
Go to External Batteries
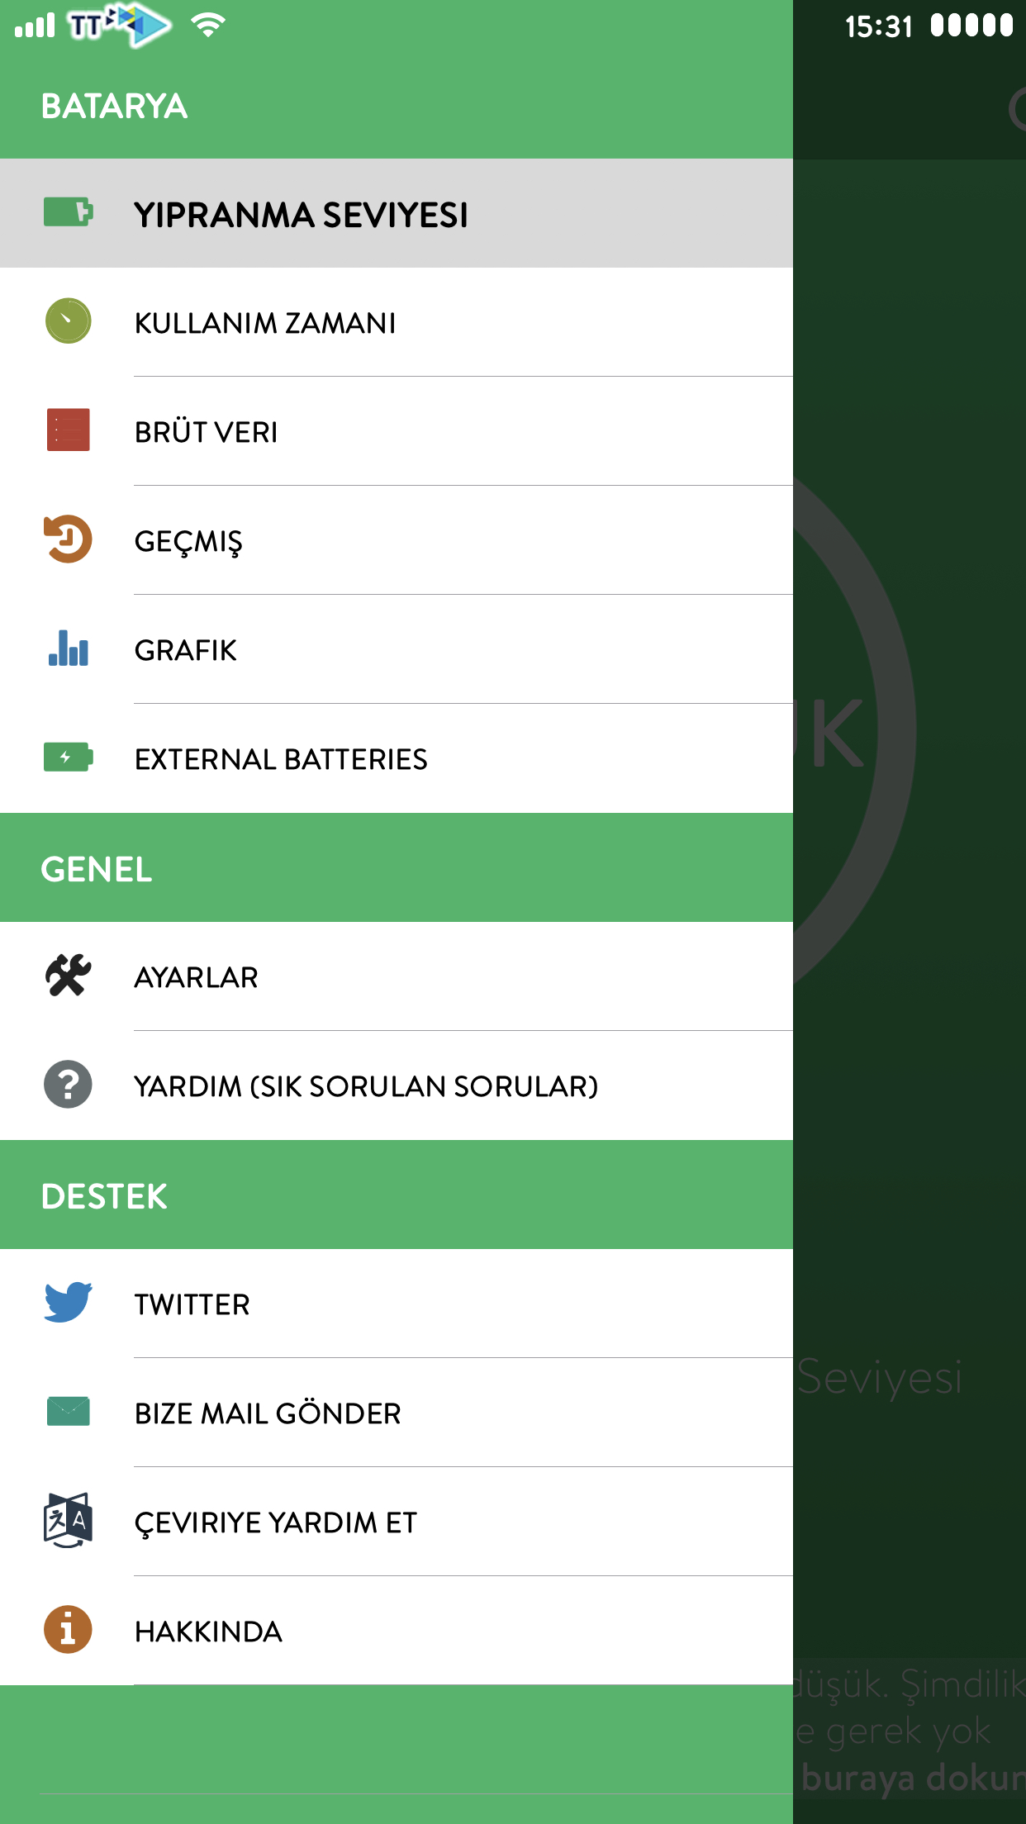point(397,758)
